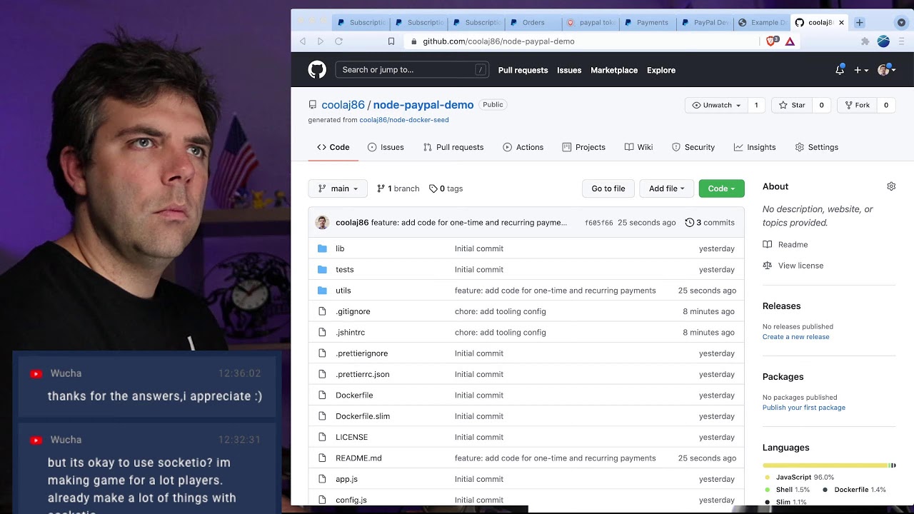Open the Unwatch notifications dropdown

pyautogui.click(x=716, y=105)
